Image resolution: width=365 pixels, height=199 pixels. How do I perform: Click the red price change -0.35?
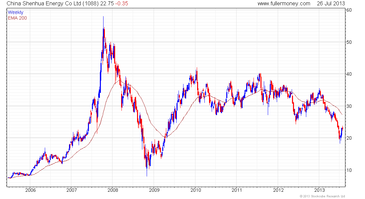coord(122,4)
